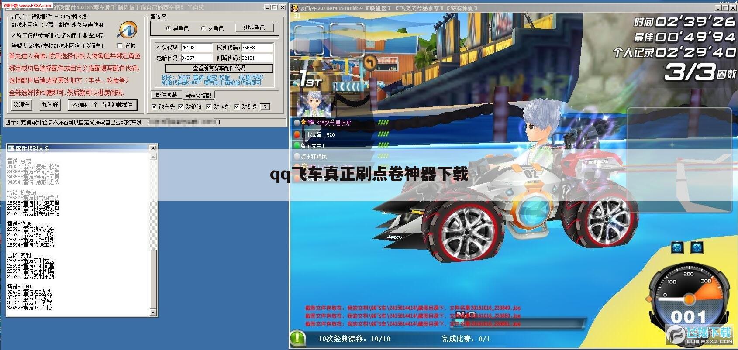
Task: Switch to the 自定义搭配 tab
Action: pos(198,95)
